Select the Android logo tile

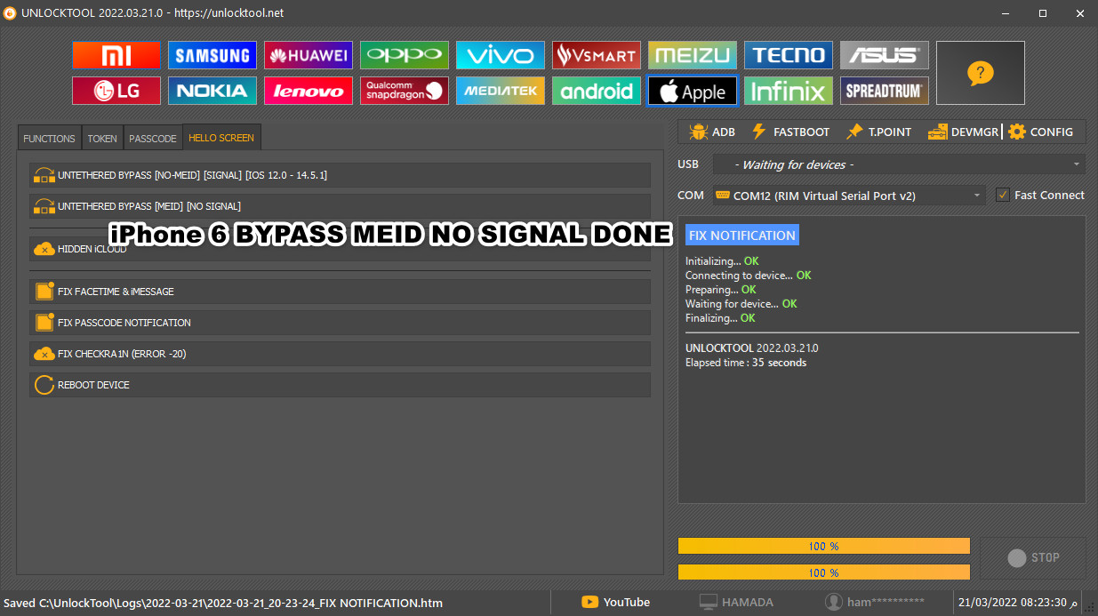(x=597, y=91)
